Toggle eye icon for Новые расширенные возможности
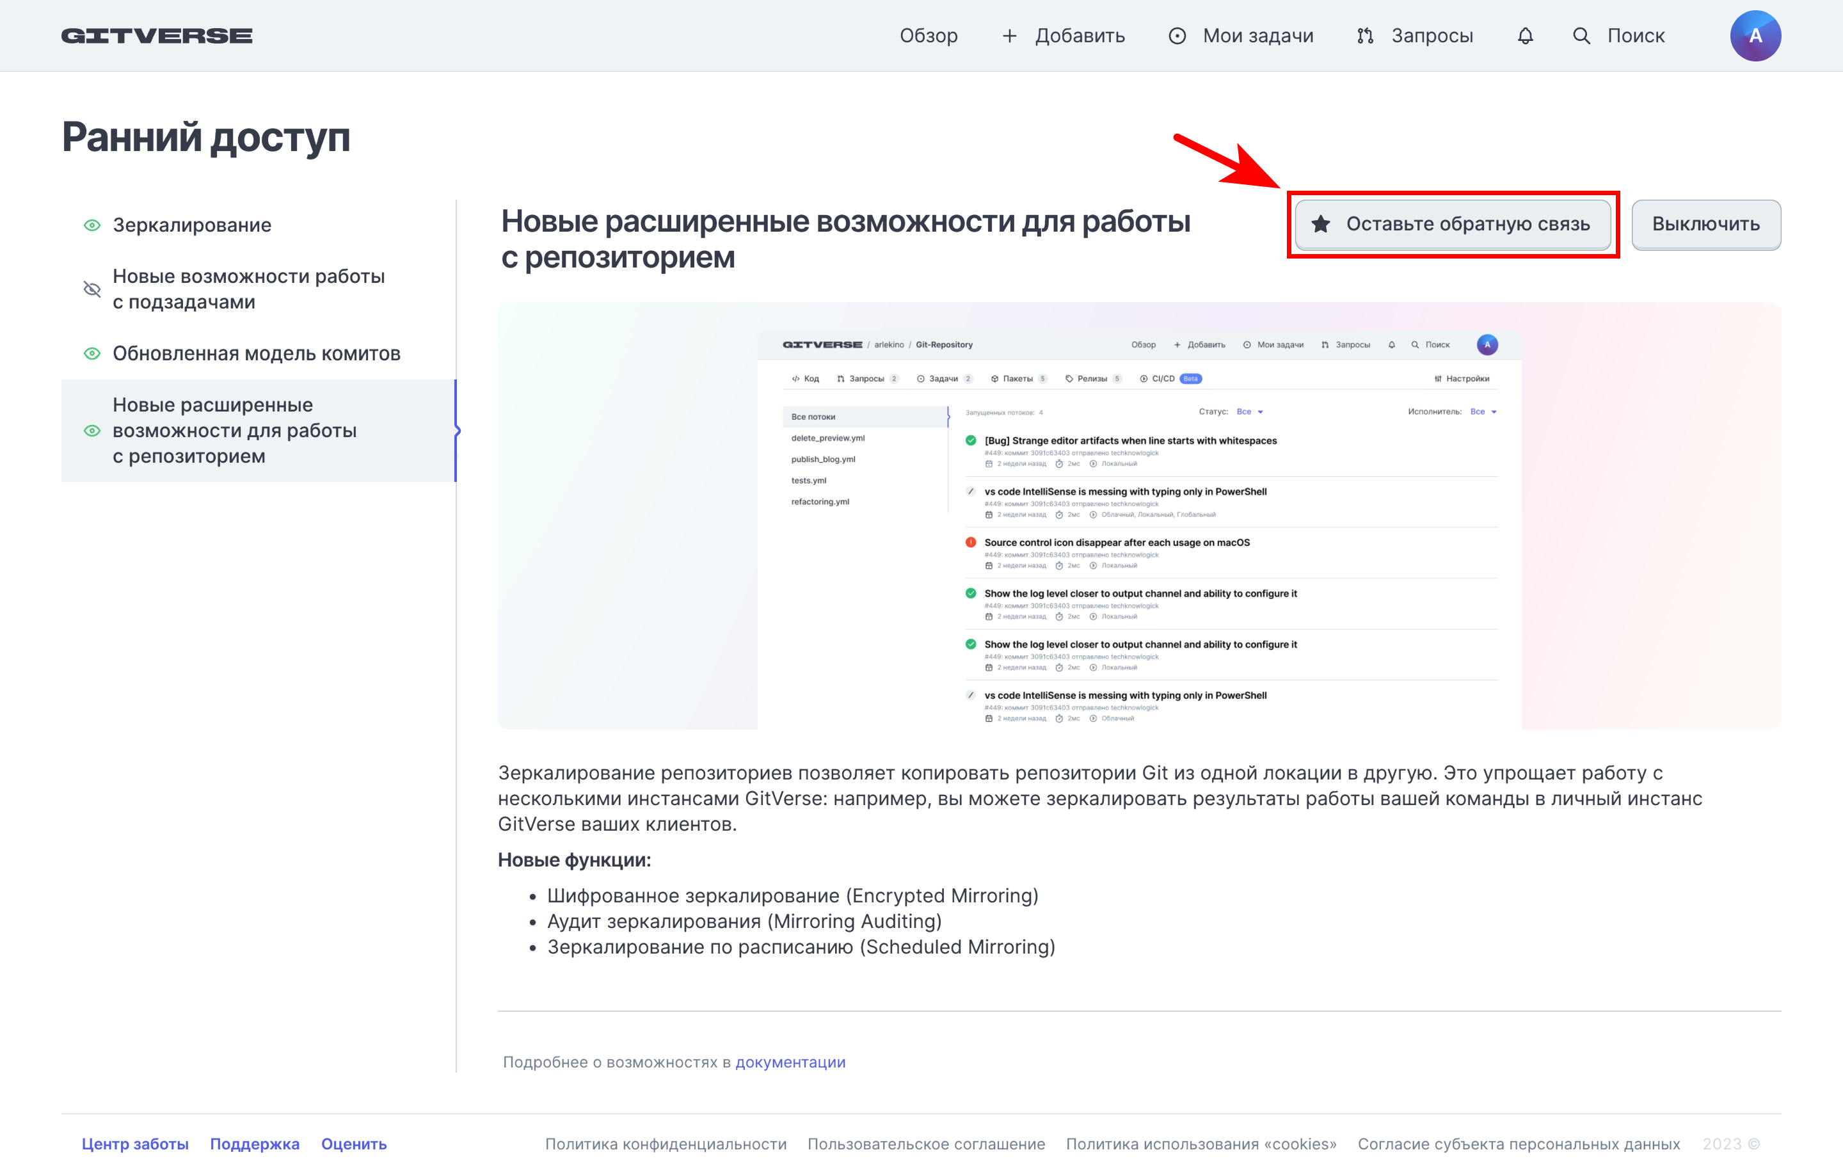This screenshot has width=1843, height=1175. coord(92,431)
